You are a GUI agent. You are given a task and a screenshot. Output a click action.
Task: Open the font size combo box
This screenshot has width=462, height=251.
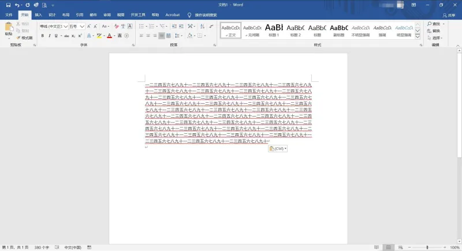click(77, 27)
